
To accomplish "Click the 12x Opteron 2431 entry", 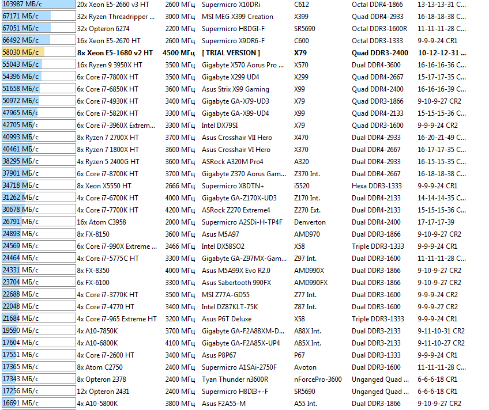I will (103, 393).
